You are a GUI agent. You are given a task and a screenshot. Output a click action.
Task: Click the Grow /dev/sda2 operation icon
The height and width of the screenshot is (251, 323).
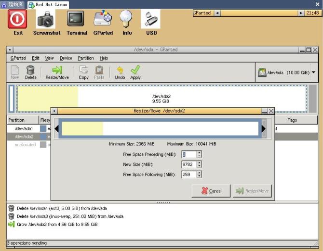(x=12, y=224)
